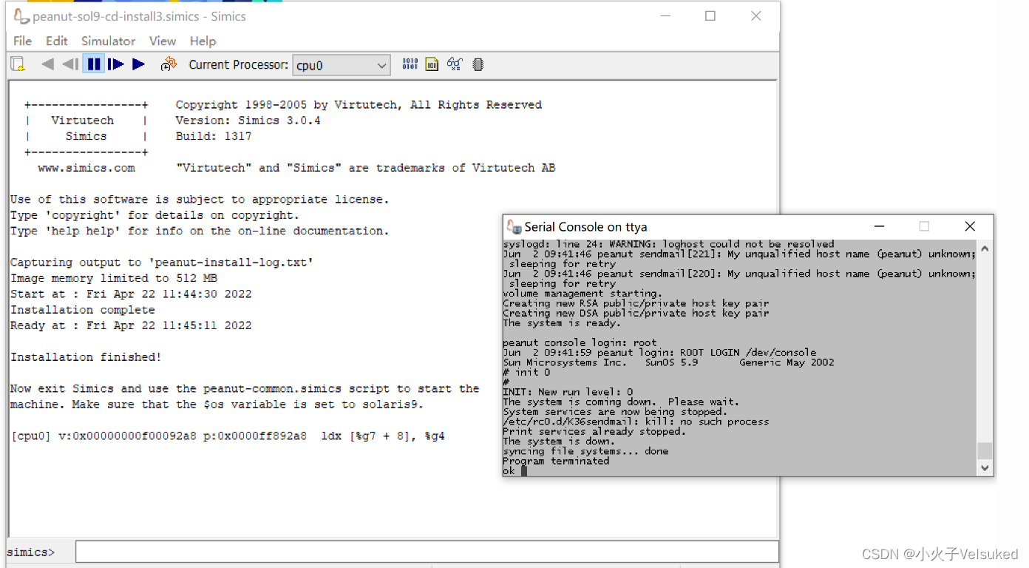Screen dimensions: 1029x568
Task: Click the performance/hypersim status icon
Action: click(169, 64)
